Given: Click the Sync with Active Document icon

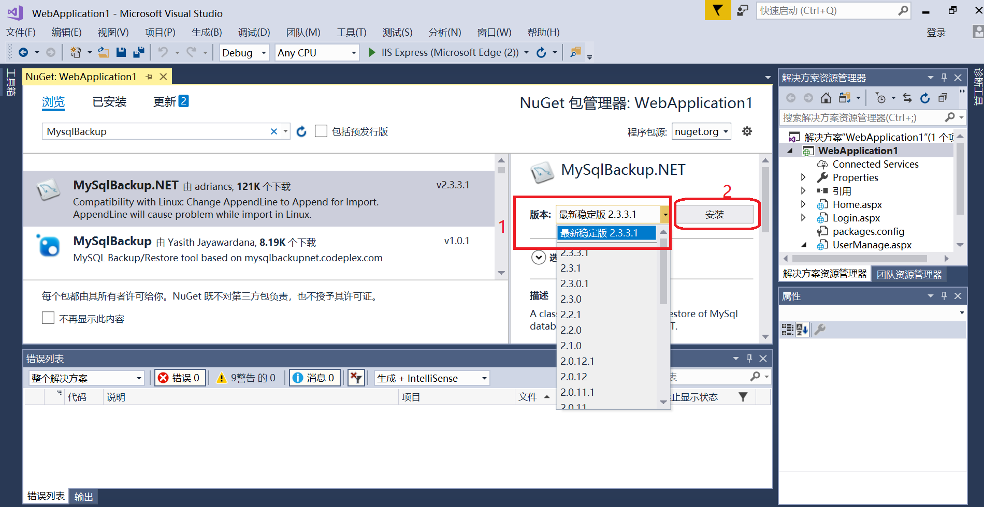Looking at the screenshot, I should pos(907,98).
